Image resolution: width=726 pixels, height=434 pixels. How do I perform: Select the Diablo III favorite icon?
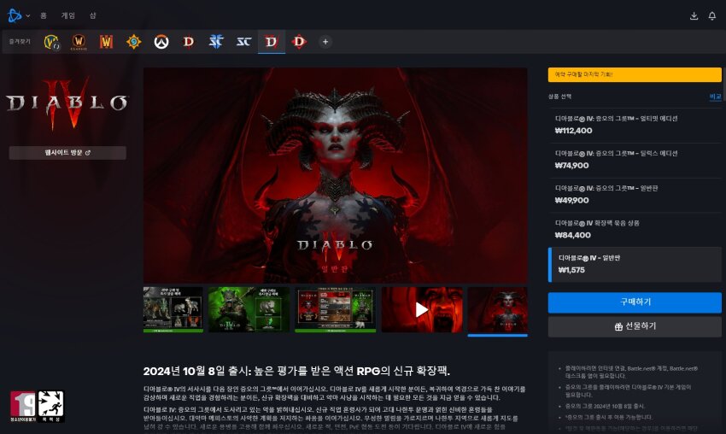(x=189, y=42)
